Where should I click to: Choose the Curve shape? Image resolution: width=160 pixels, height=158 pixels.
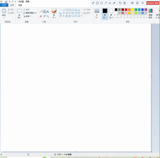tap(64, 10)
